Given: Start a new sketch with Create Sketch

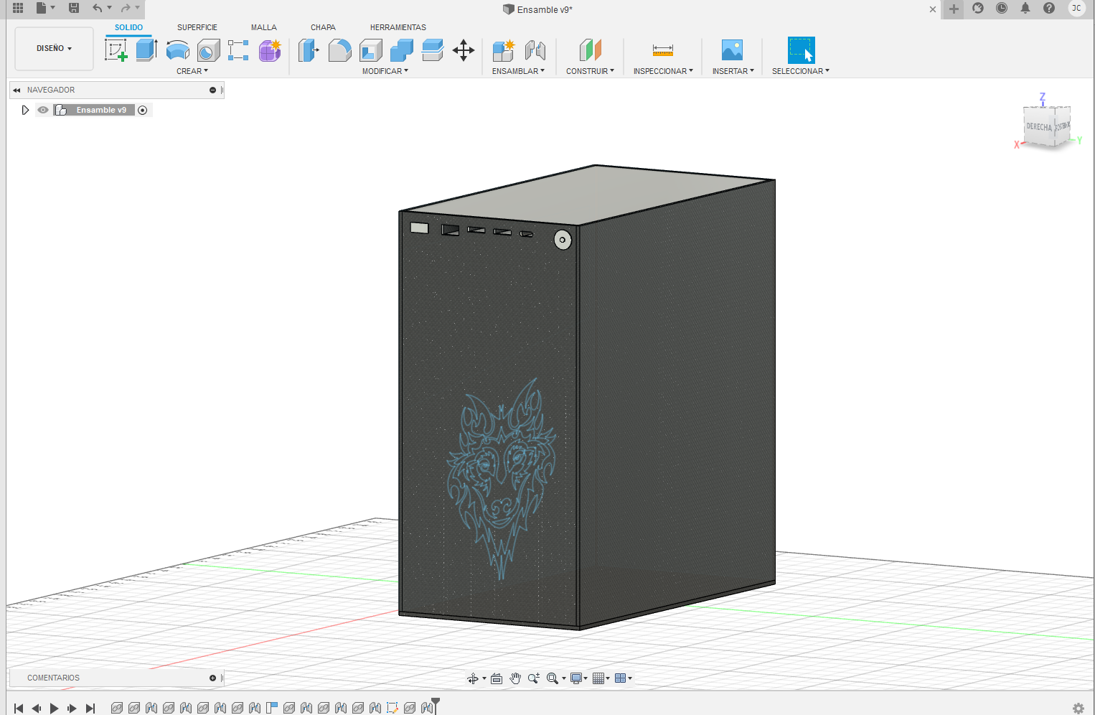Looking at the screenshot, I should [116, 50].
